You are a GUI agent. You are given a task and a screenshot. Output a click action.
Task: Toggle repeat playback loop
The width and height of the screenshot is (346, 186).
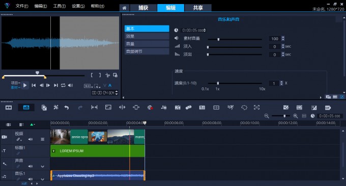pyautogui.click(x=63, y=85)
